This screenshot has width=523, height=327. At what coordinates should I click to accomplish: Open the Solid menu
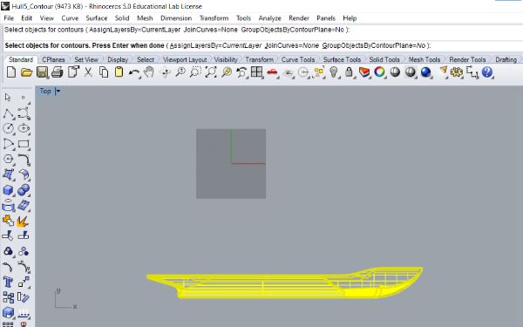coord(122,18)
